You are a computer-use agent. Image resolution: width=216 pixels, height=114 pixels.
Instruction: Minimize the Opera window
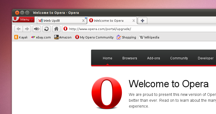22,13
